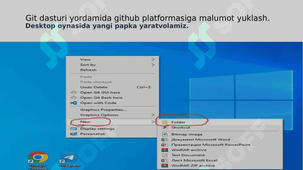Select Graphics Options entry
Screen dimensions: 303x170
tap(112, 115)
